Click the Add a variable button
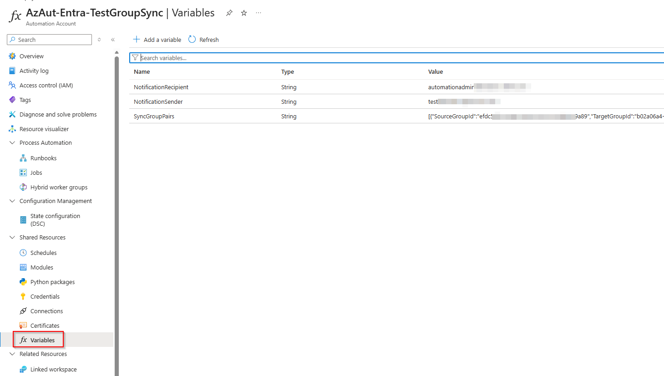The image size is (664, 376). tap(157, 40)
